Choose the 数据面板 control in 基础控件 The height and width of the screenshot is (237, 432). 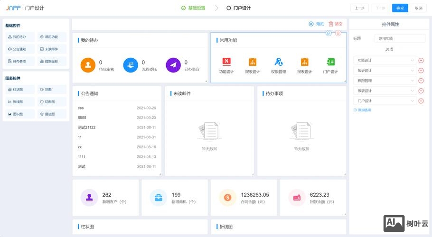[x=52, y=61]
